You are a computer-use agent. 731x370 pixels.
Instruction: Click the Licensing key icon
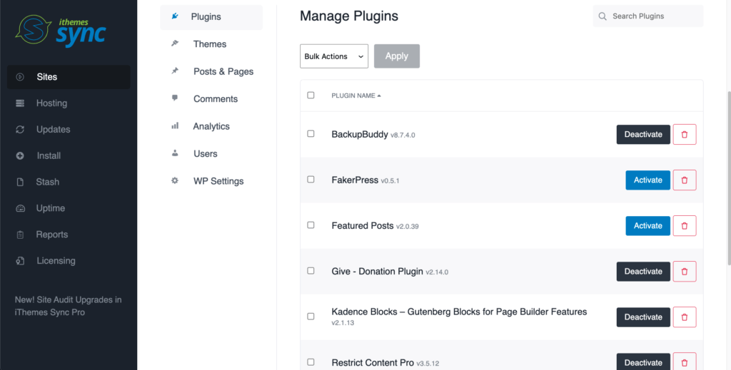click(20, 261)
